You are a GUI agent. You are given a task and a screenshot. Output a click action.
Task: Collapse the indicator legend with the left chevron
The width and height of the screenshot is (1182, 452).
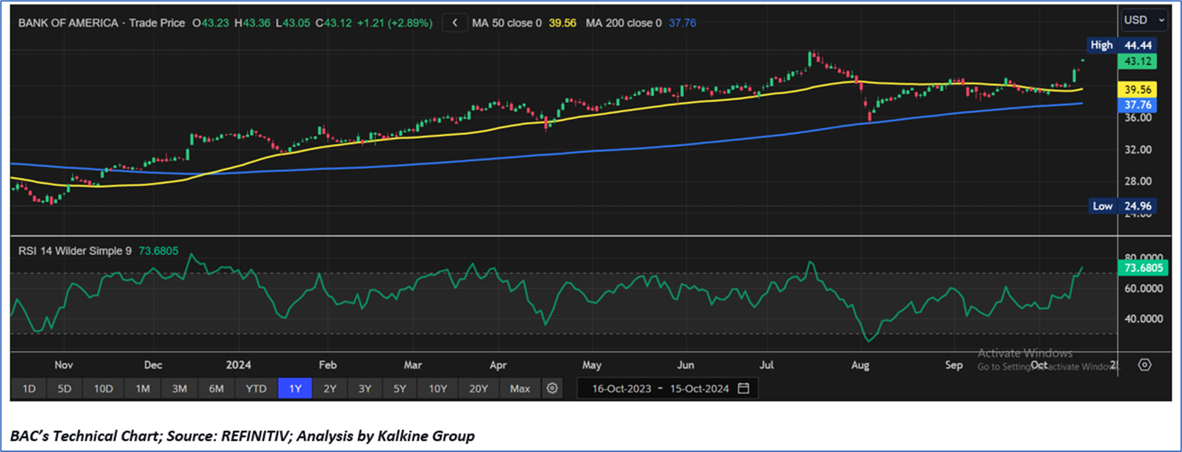454,23
